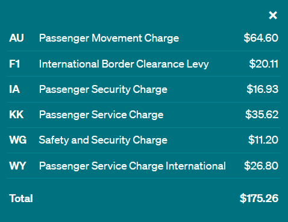The width and height of the screenshot is (288, 222).
Task: Click Passenger Movement Charge label
Action: (109, 38)
